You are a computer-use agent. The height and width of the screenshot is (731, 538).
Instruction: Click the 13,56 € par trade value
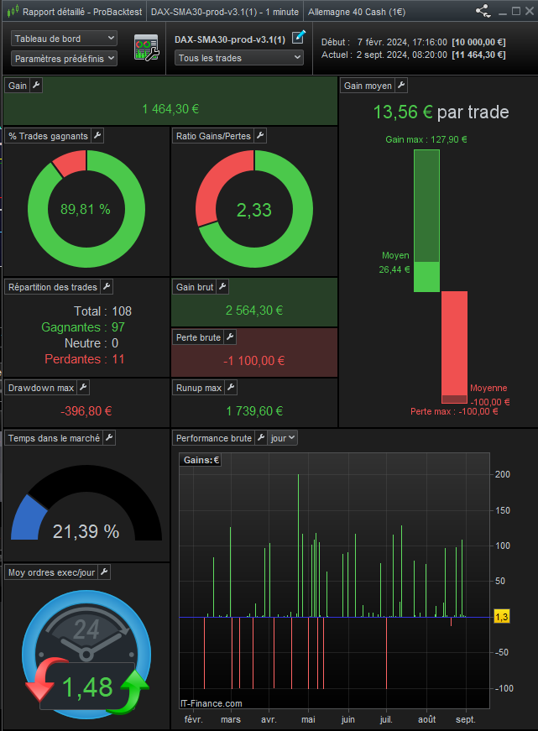click(x=441, y=112)
